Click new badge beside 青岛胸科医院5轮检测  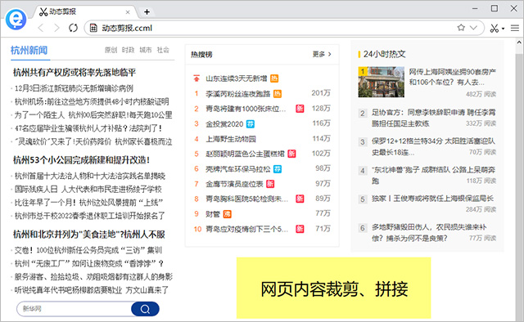coord(300,199)
